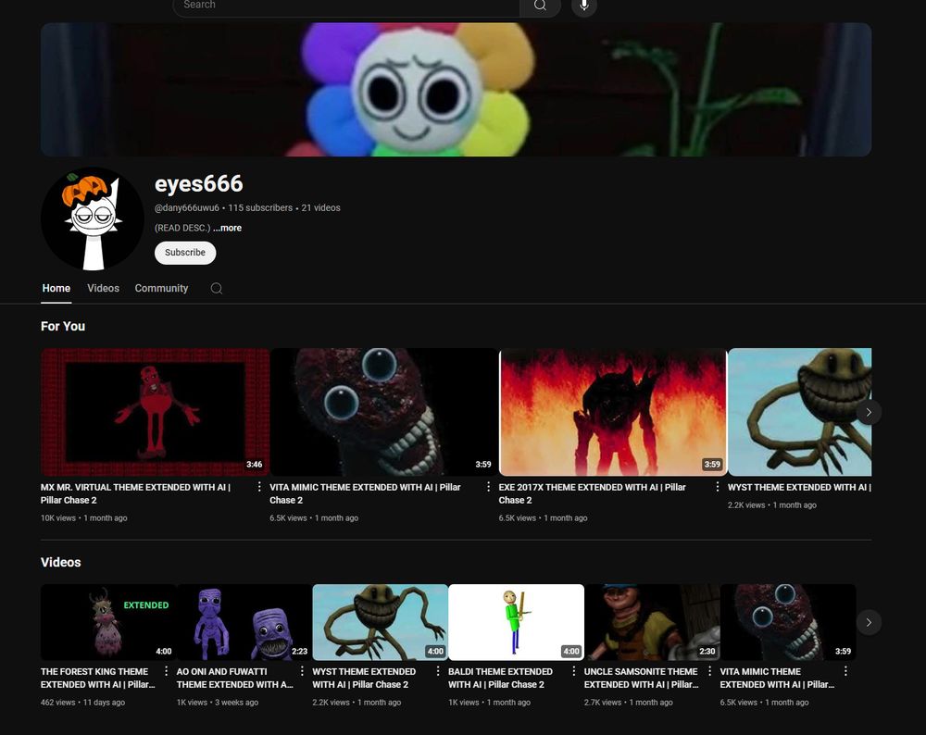Show next For You videos with arrow
Screen dimensions: 926x735
[869, 412]
